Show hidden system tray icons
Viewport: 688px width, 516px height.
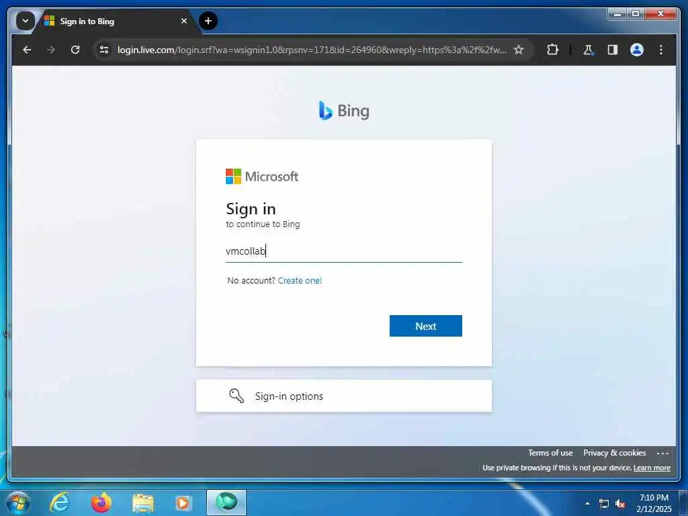(x=587, y=503)
